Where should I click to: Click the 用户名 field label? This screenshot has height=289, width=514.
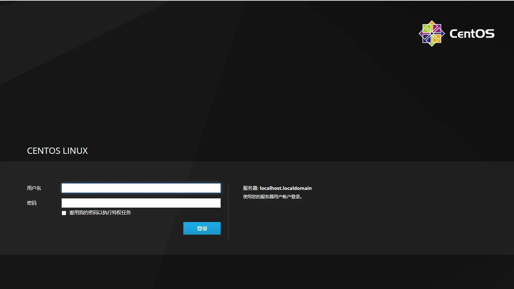pyautogui.click(x=34, y=188)
